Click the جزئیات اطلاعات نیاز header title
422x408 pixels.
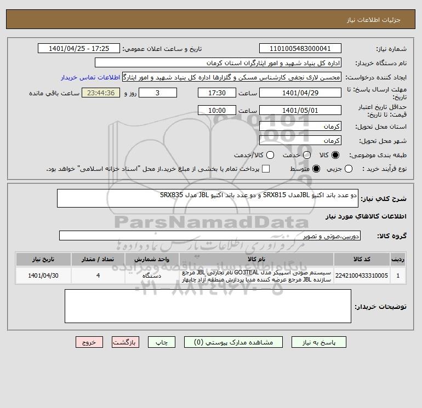click(x=374, y=20)
